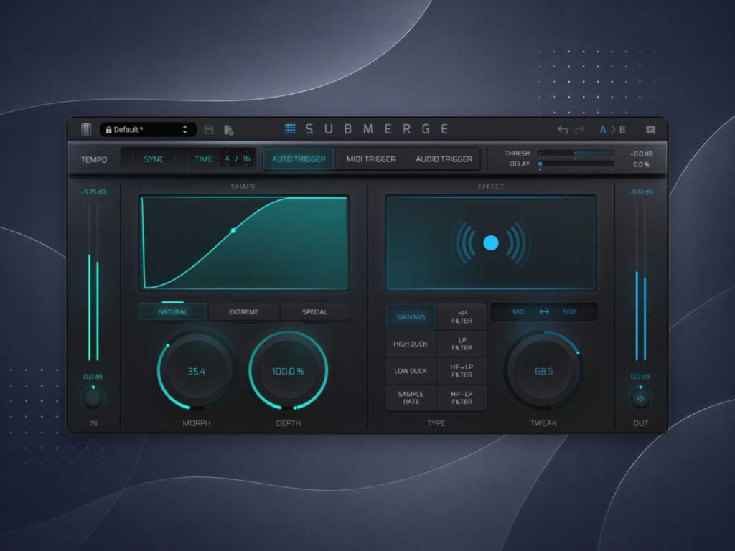Select the Natural shape tab
The height and width of the screenshot is (551, 735).
(173, 312)
